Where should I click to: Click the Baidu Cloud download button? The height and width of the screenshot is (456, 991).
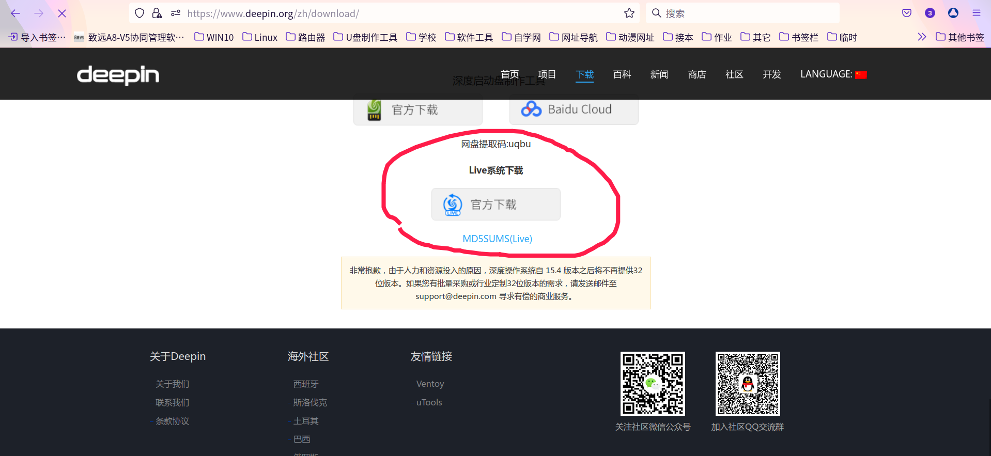coord(574,111)
